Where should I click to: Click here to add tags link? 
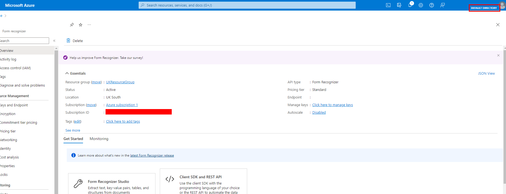pos(123,121)
